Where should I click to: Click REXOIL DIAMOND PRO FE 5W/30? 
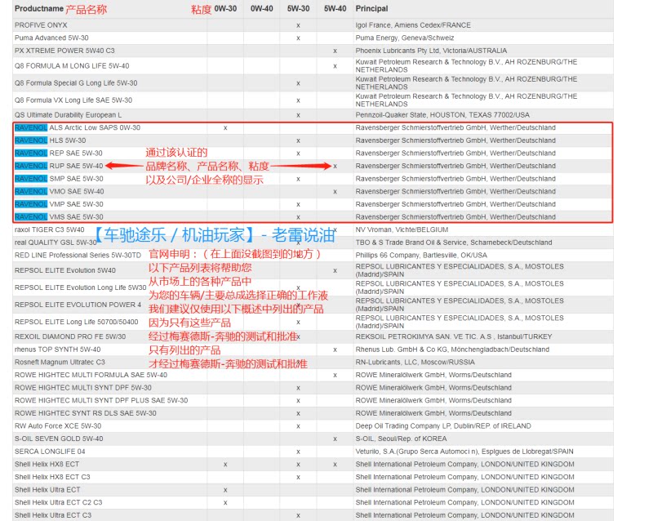70,336
